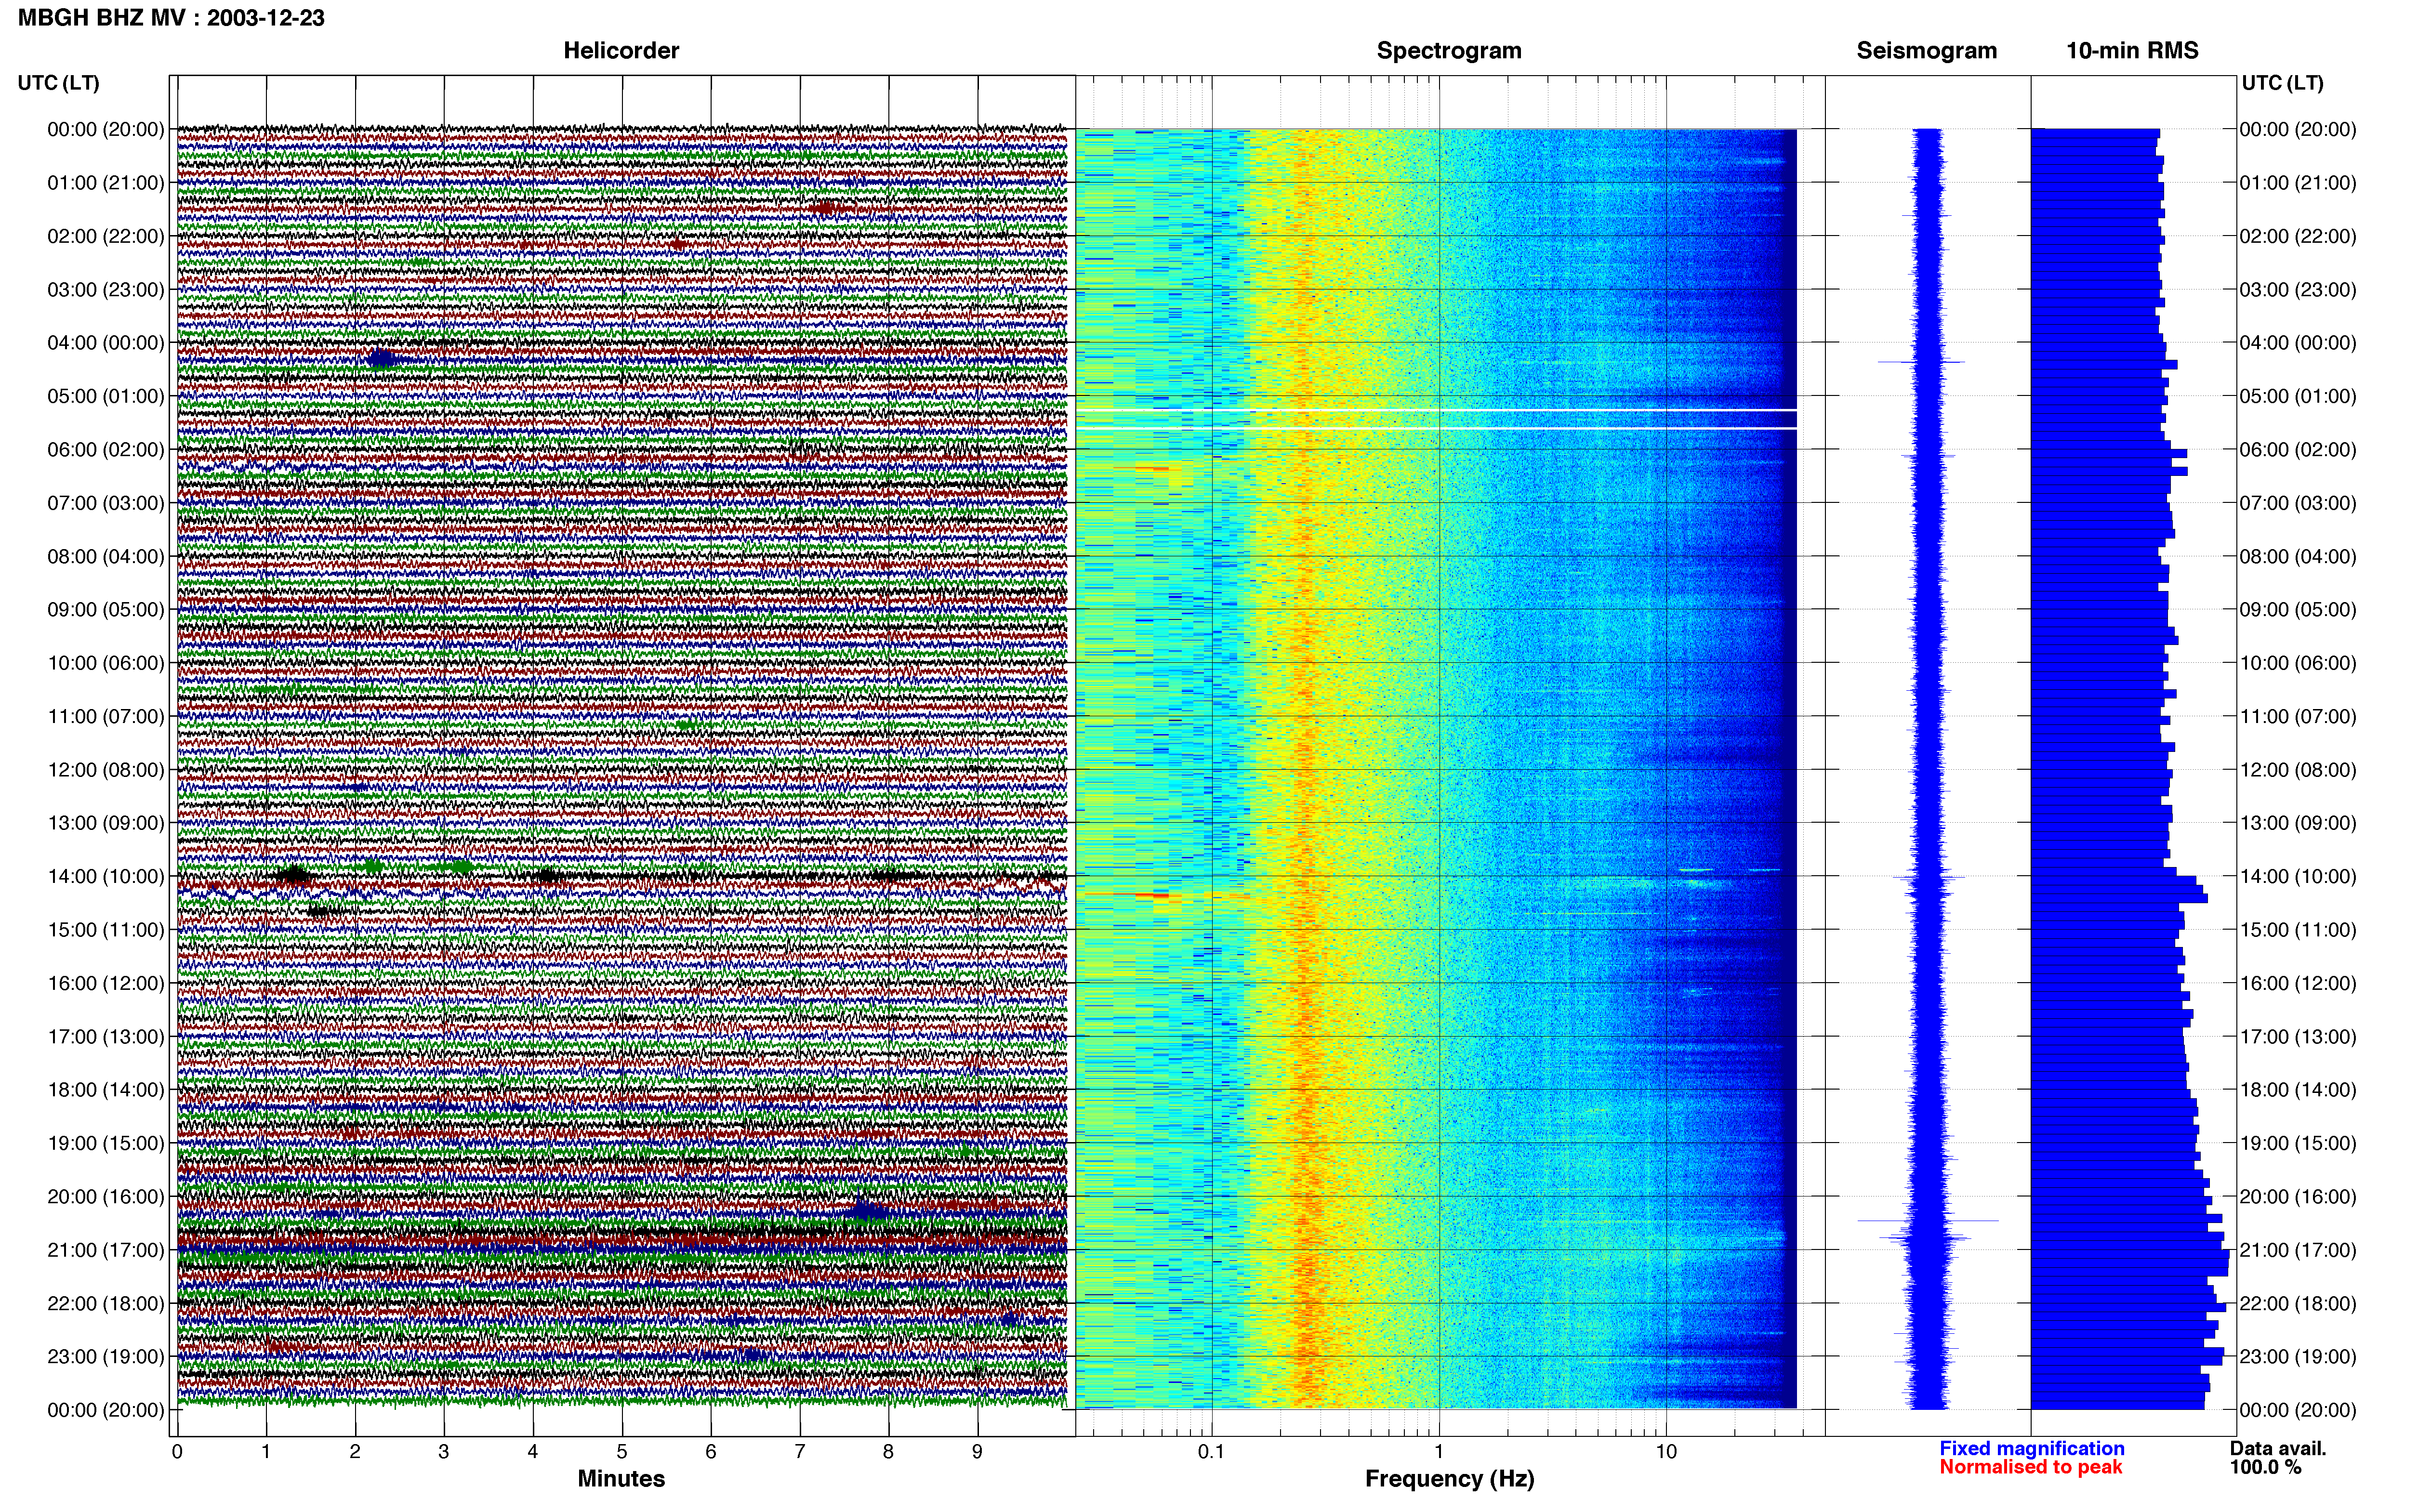Viewport: 2418px width, 1512px height.
Task: Select the '10-min RMS' panel heading
Action: tap(2132, 50)
